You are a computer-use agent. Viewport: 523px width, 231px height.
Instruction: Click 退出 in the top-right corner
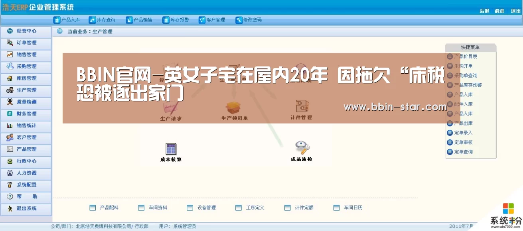click(515, 11)
